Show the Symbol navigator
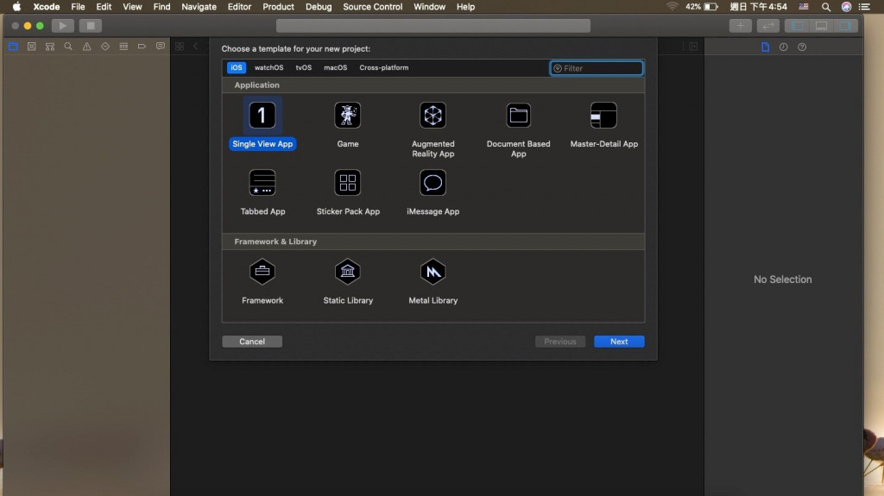This screenshot has width=884, height=496. [50, 47]
